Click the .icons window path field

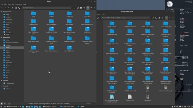pyautogui.click(x=47, y=8)
